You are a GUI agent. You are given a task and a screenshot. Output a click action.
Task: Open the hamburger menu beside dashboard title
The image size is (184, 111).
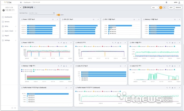[20, 8]
